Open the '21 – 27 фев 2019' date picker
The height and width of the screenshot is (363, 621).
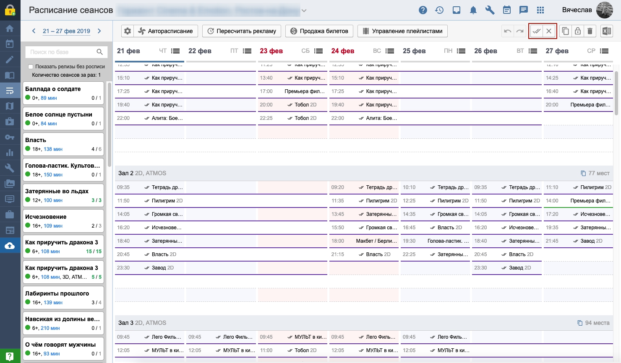[x=66, y=31]
